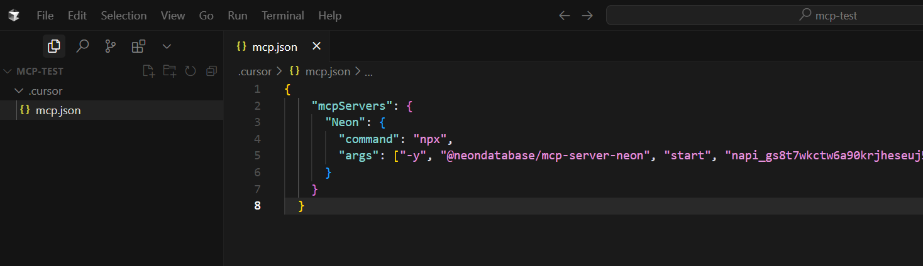
Task: Create a new file in MCP-TEST
Action: [148, 71]
